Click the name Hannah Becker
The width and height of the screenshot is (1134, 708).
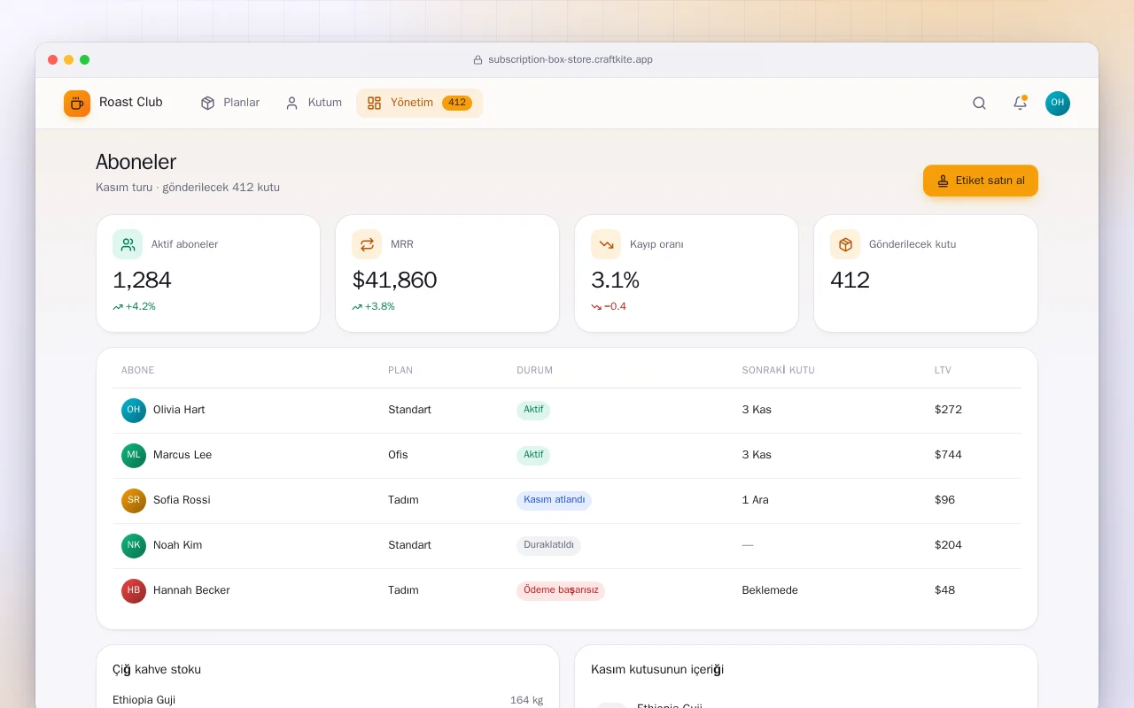coord(191,590)
